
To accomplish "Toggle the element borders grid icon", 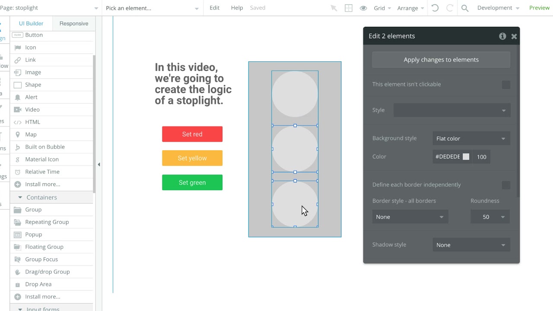I will [x=349, y=8].
